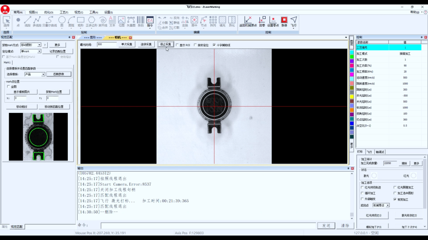
Task: Activate the 多线段 polyline tool
Action: pyautogui.click(x=37, y=22)
